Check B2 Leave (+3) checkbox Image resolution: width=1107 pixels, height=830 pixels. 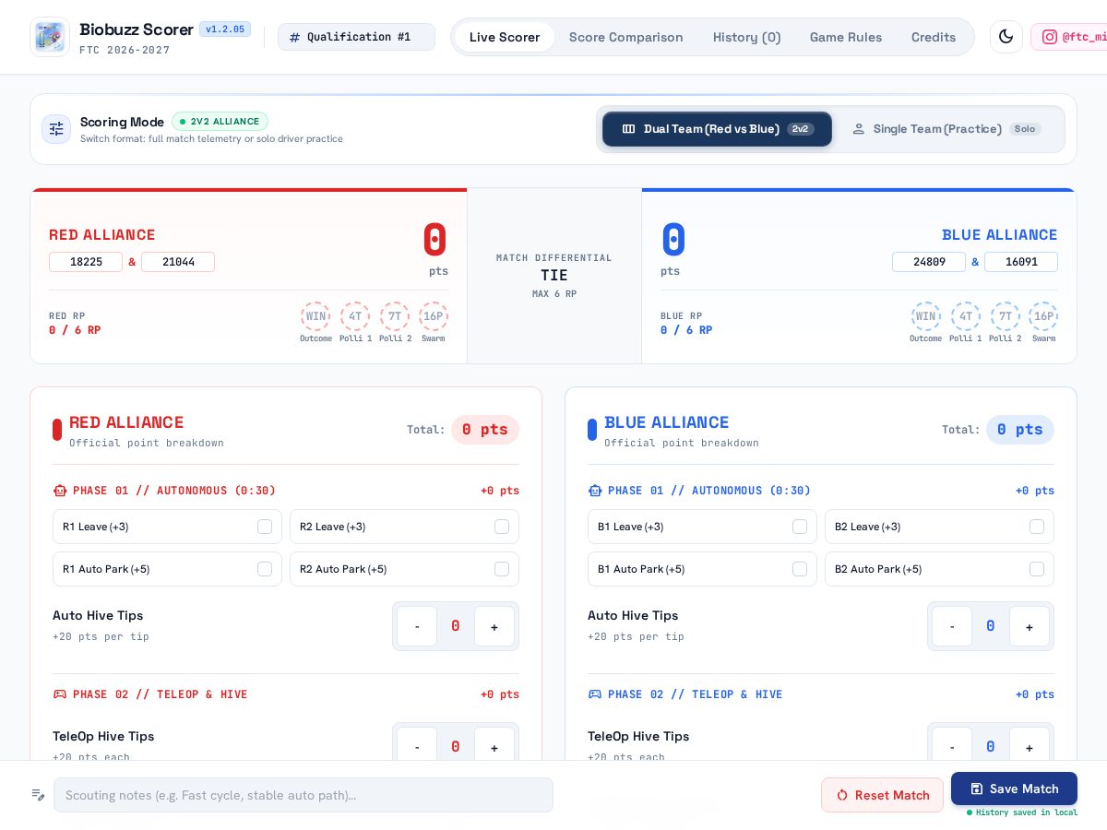(1037, 527)
